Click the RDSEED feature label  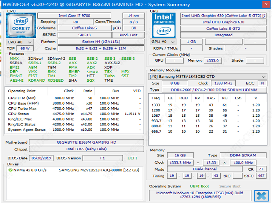(56, 80)
